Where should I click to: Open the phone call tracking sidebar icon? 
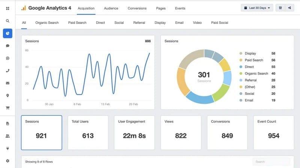[x=7, y=71]
